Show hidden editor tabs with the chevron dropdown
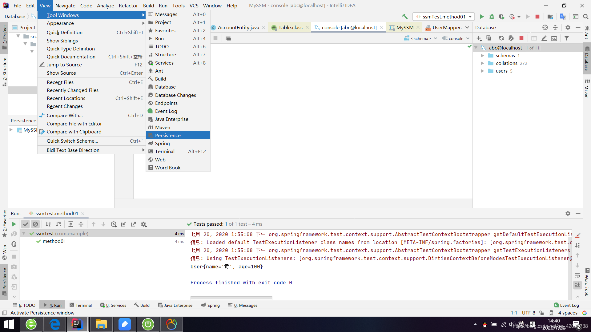 467,27
